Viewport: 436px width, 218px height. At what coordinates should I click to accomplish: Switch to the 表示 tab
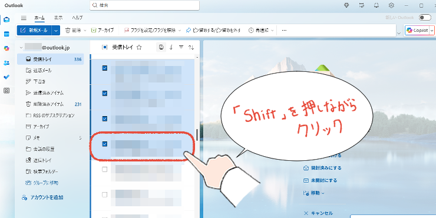pos(58,18)
